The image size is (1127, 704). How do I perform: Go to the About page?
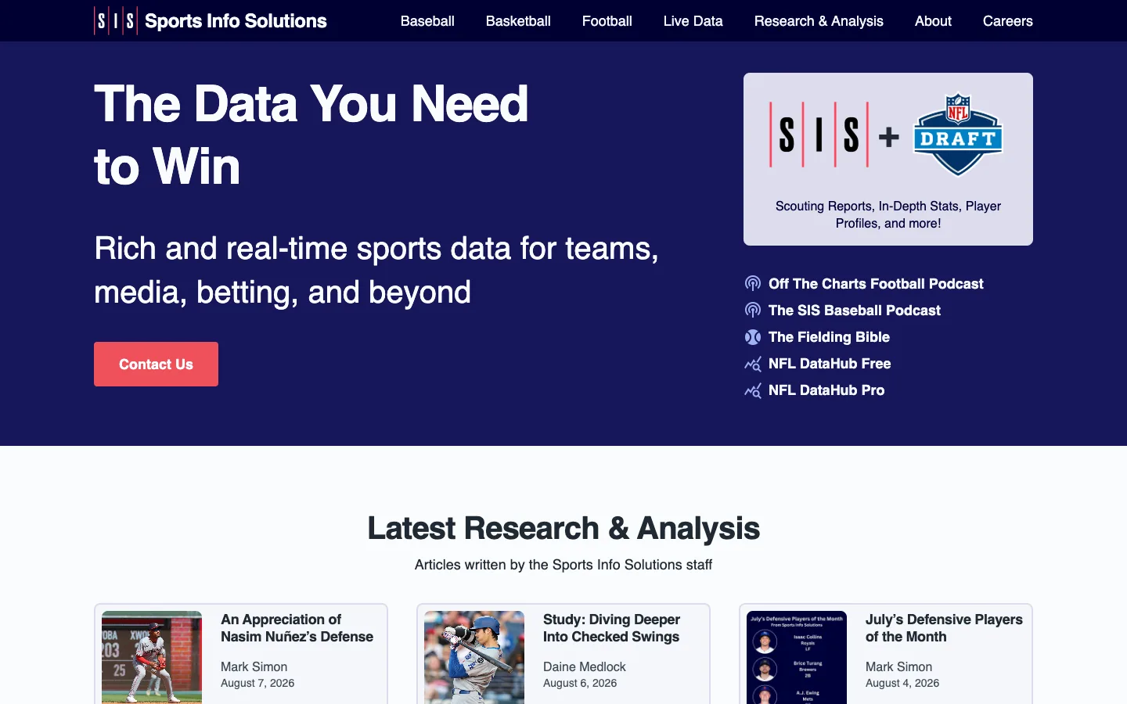point(933,21)
